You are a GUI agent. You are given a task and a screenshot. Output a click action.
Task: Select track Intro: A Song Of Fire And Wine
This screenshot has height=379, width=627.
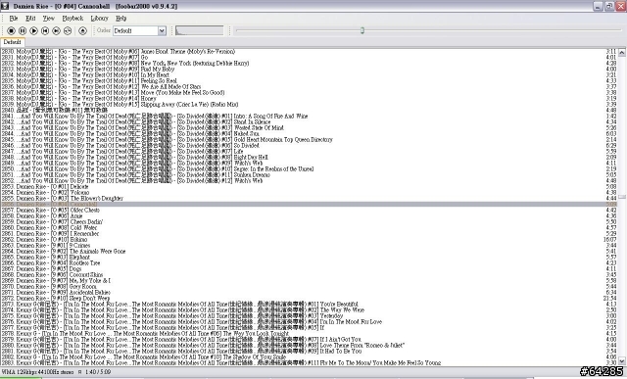(309, 117)
